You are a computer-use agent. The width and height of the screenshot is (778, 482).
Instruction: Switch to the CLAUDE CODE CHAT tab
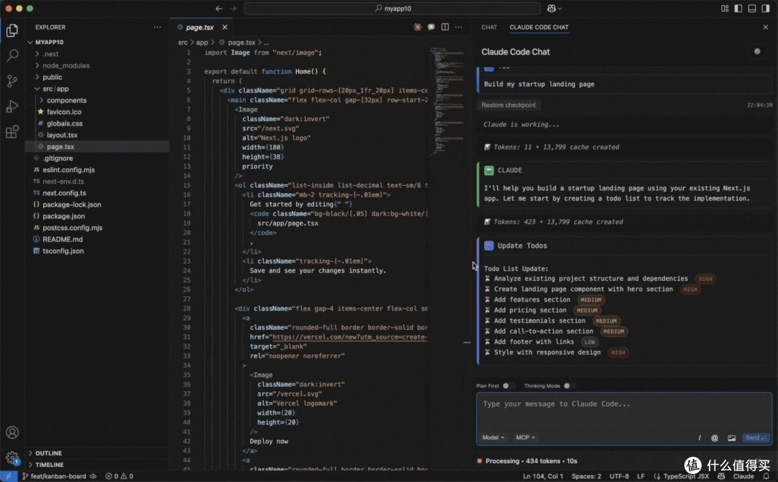[x=539, y=27]
